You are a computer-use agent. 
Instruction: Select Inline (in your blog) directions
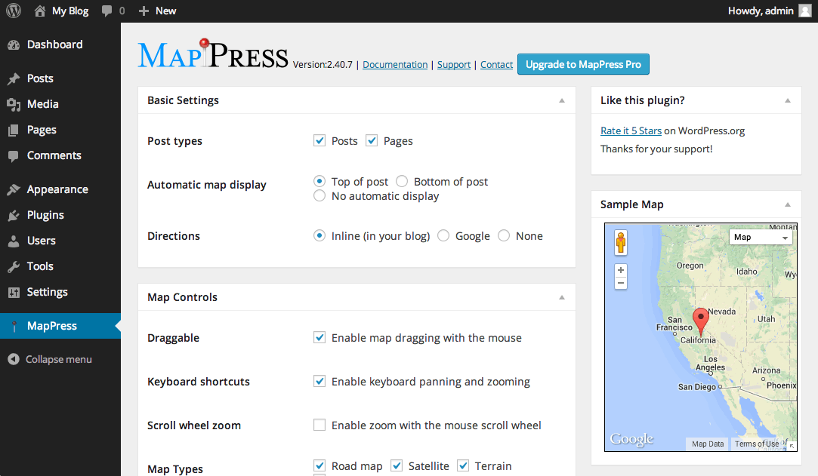point(319,236)
